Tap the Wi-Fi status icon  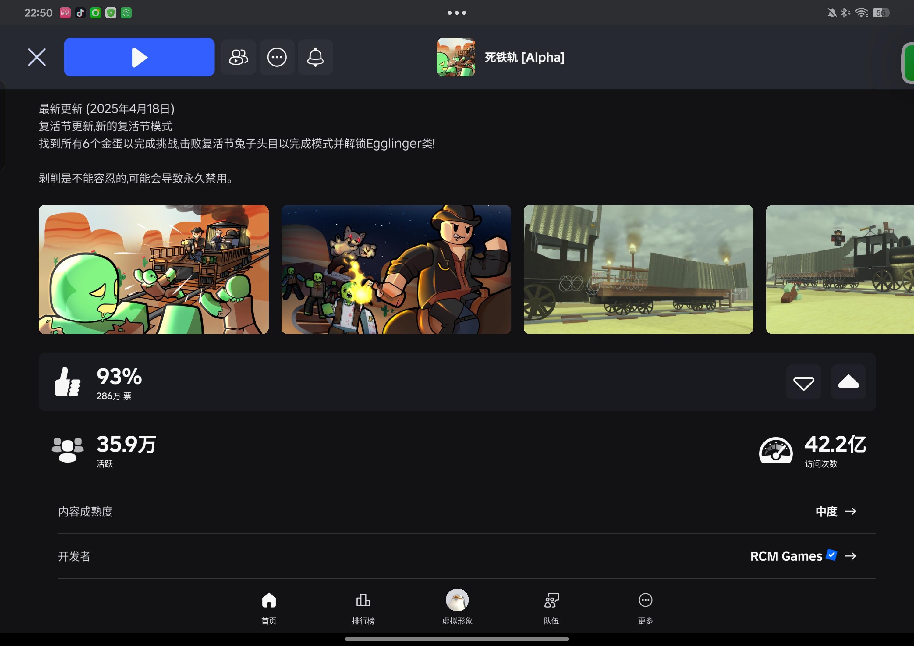(862, 13)
